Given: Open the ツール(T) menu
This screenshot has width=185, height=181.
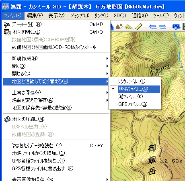Looking at the screenshot, I should (x=161, y=16).
